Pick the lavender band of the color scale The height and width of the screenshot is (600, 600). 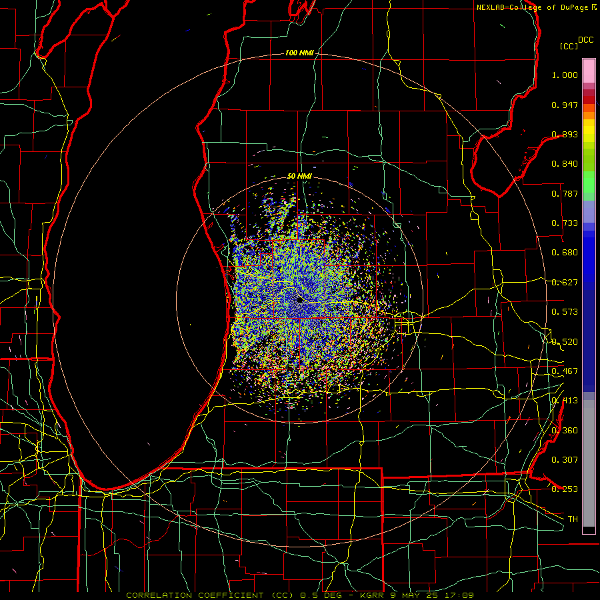pyautogui.click(x=589, y=211)
